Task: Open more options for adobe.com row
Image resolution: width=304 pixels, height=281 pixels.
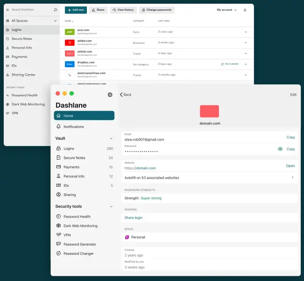Action: pos(246,42)
